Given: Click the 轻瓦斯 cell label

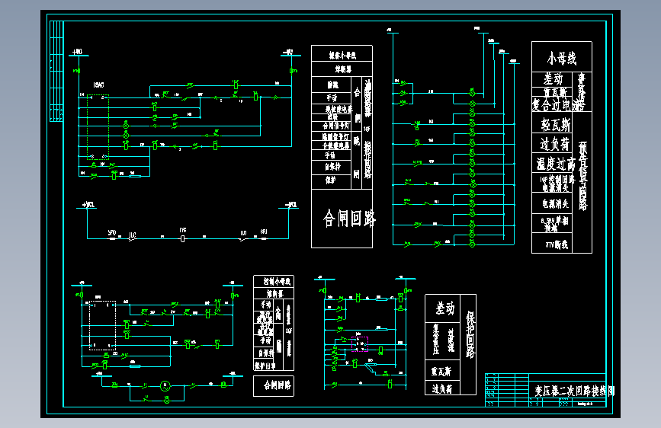Looking at the screenshot, I should click(x=556, y=125).
